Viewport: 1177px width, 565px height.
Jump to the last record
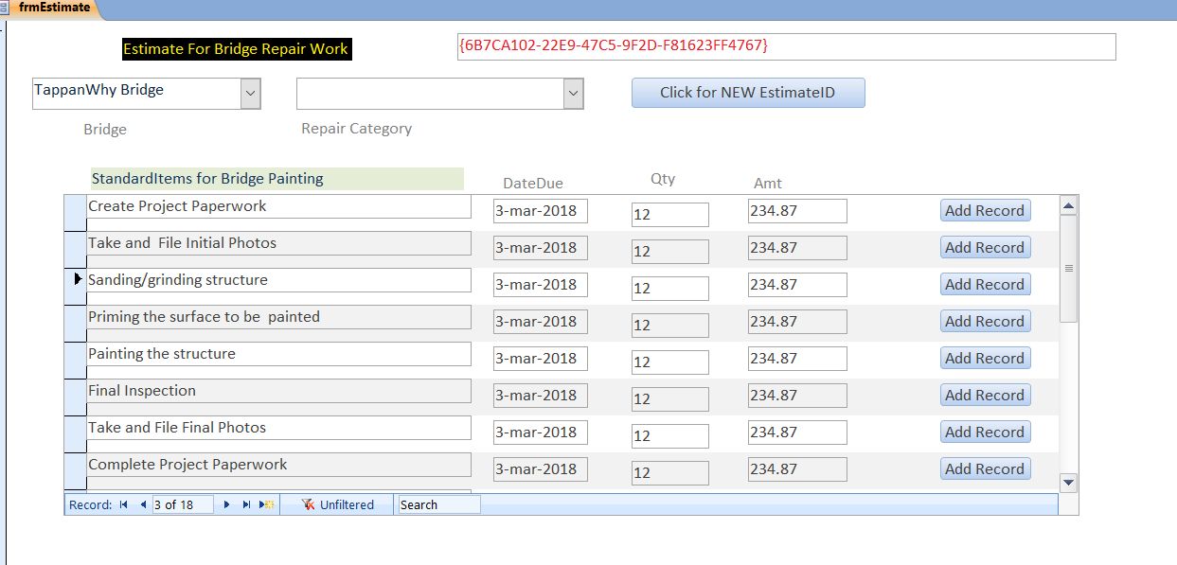pyautogui.click(x=244, y=503)
